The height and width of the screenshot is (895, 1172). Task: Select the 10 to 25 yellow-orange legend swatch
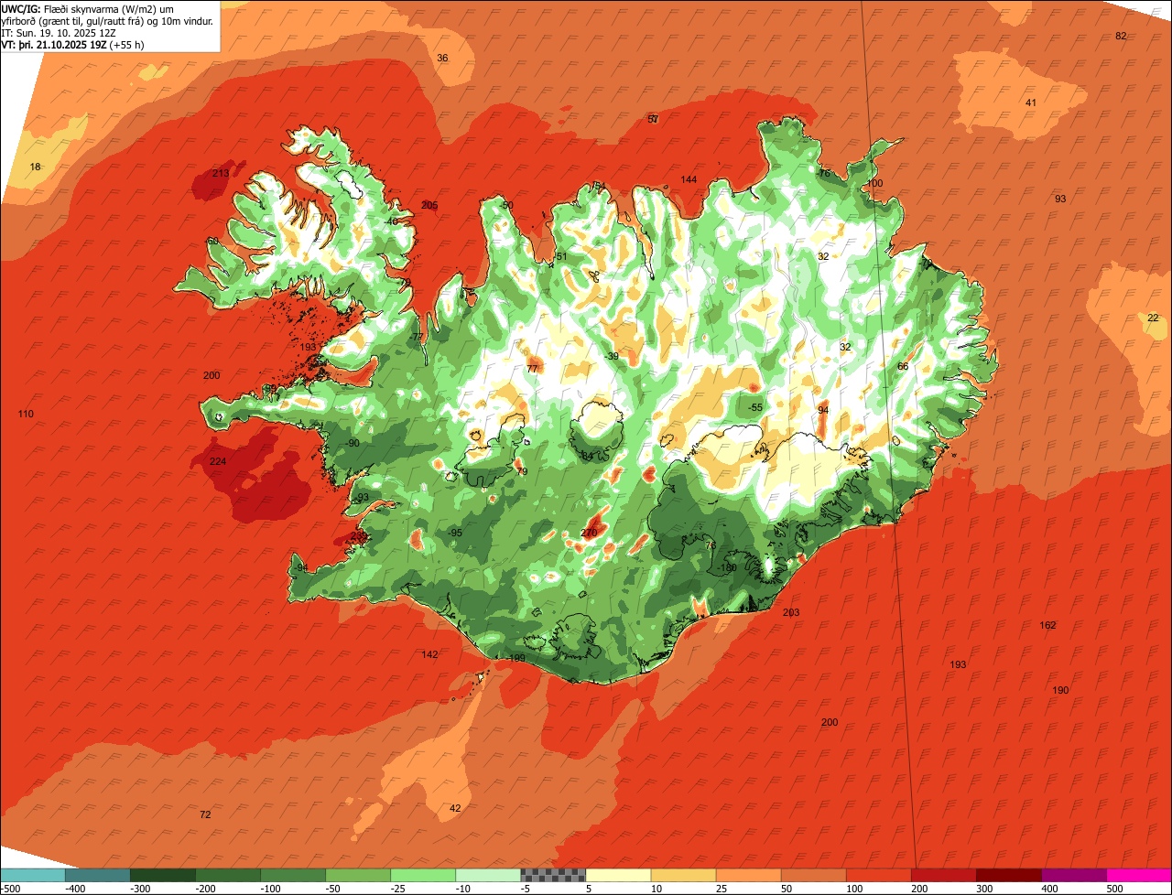(682, 875)
